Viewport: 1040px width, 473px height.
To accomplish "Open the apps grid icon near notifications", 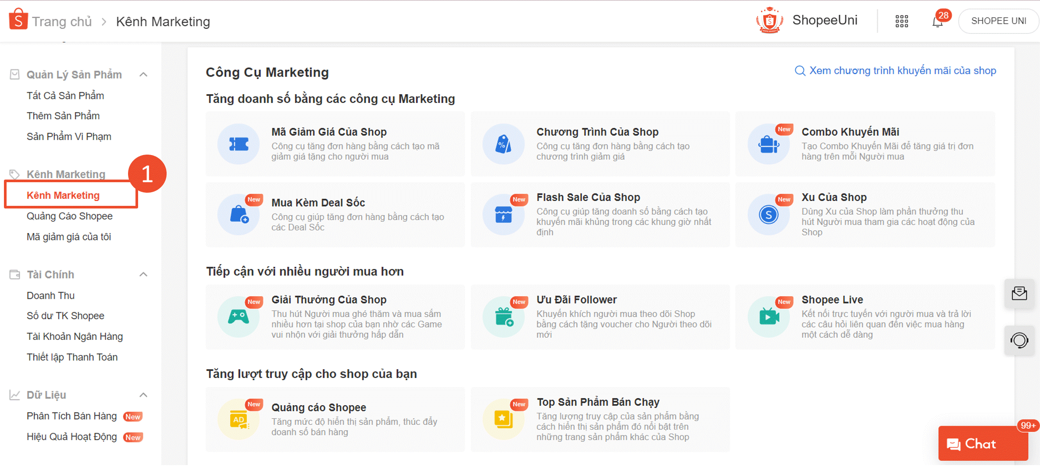I will click(901, 21).
